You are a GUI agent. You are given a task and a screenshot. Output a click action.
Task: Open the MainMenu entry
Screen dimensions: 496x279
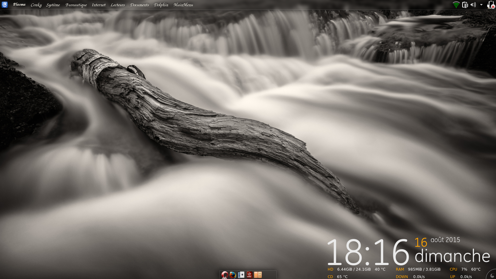tap(183, 5)
